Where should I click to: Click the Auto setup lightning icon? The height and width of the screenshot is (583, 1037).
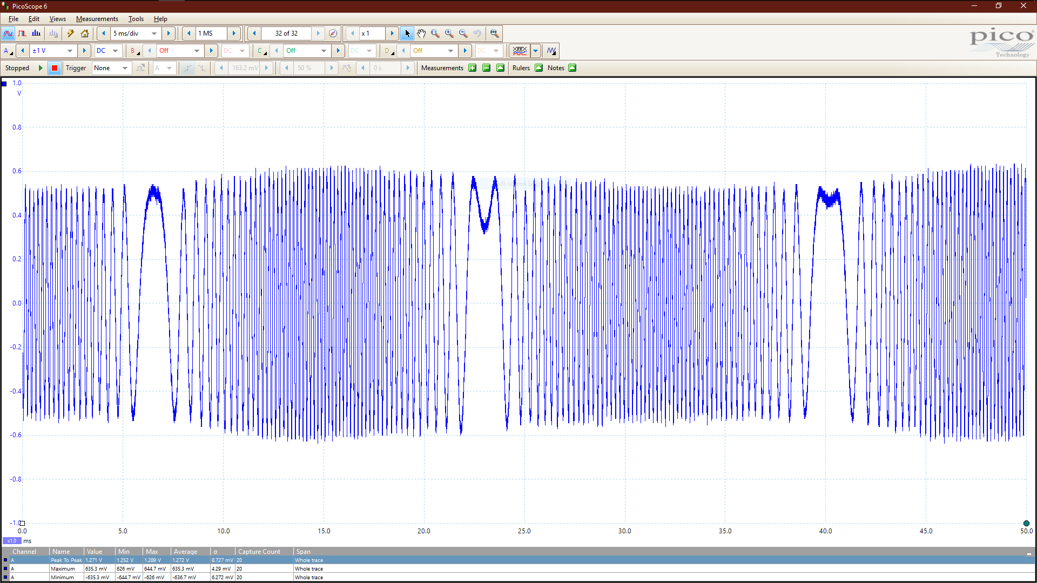click(x=71, y=33)
